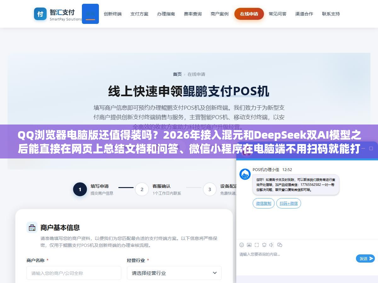
Task: Navigate to 商户案例
Action: 220,14
